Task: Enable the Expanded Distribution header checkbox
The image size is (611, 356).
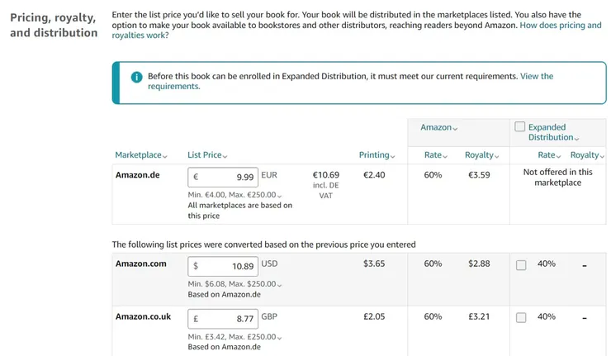Action: (x=520, y=127)
